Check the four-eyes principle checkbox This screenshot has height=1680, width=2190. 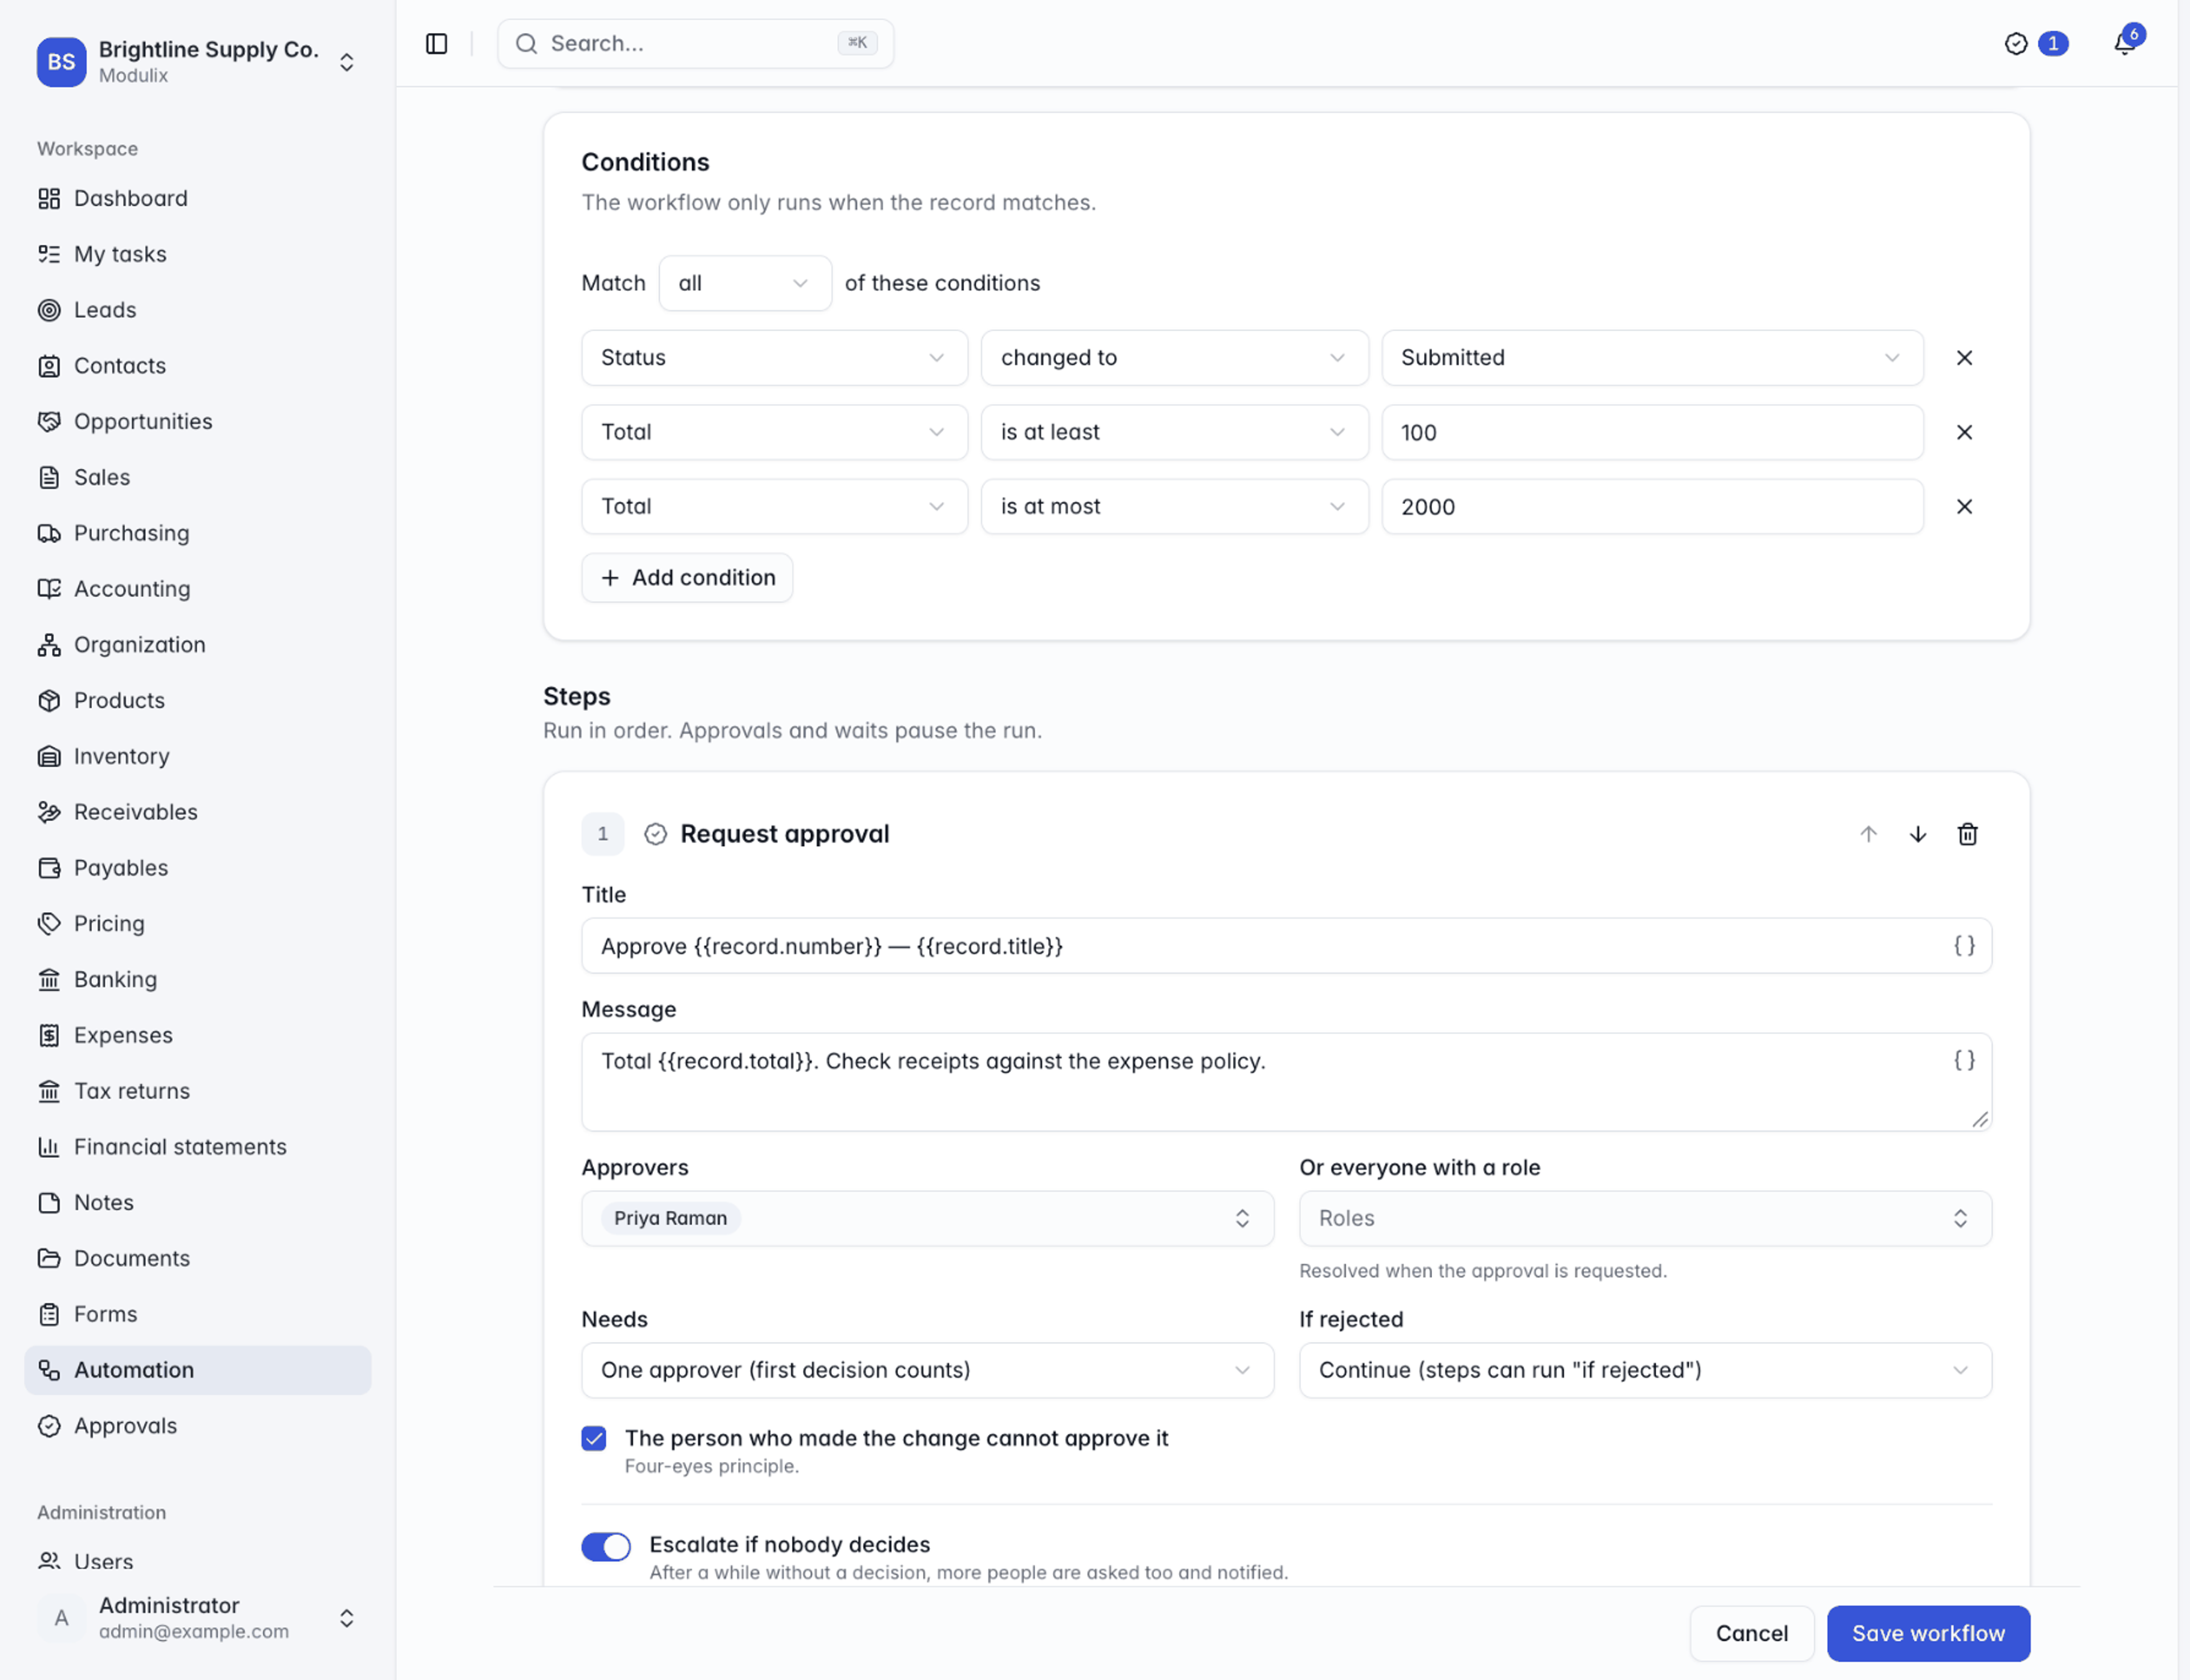(x=593, y=1438)
